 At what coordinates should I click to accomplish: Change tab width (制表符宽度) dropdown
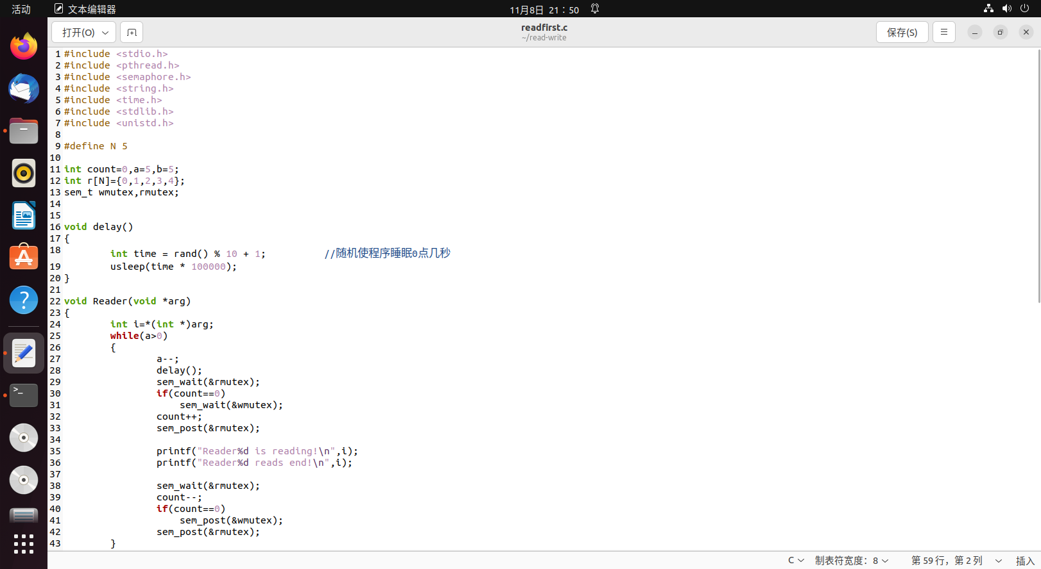click(852, 560)
